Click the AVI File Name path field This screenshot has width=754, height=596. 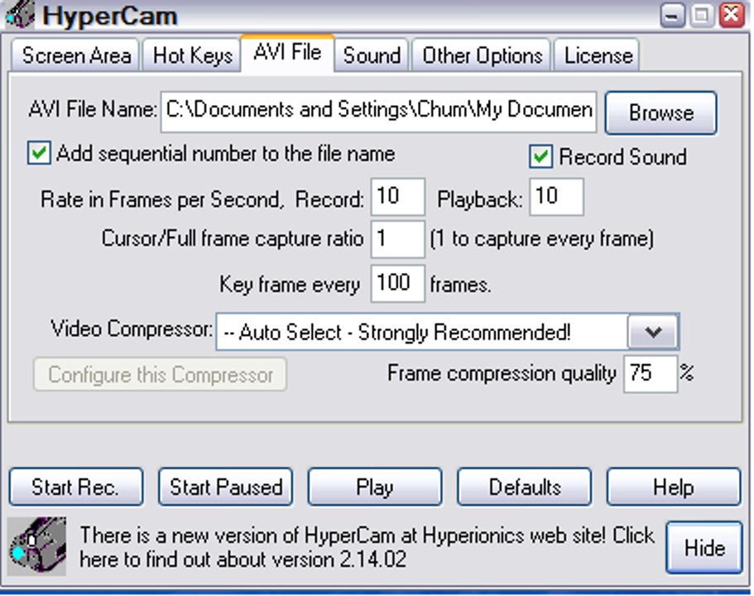click(378, 112)
